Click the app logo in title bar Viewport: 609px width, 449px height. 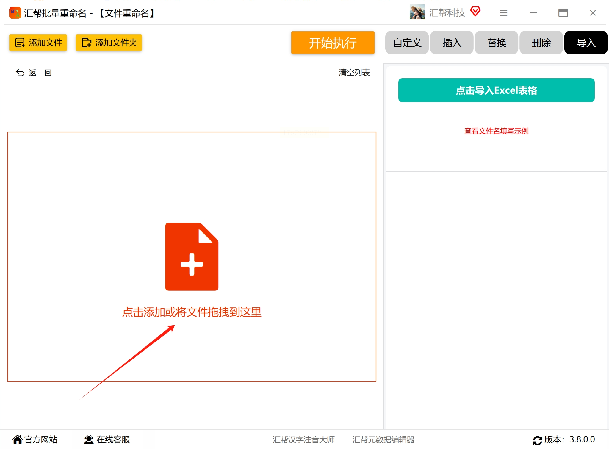(15, 13)
